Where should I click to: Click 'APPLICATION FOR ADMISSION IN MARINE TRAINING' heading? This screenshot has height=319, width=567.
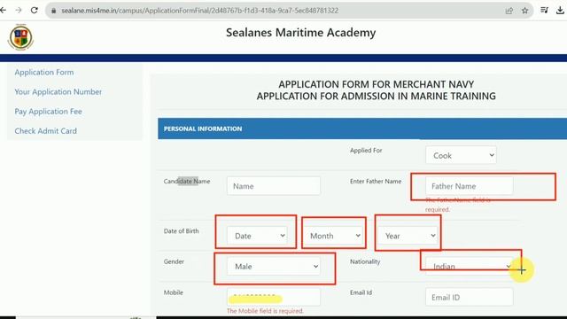coord(376,97)
